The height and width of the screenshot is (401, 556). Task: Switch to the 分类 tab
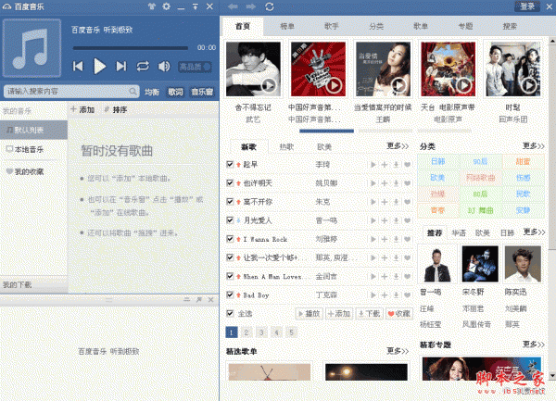click(x=376, y=26)
